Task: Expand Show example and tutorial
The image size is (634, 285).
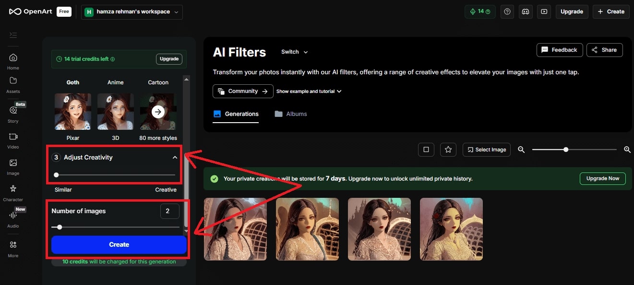Action: (x=309, y=91)
